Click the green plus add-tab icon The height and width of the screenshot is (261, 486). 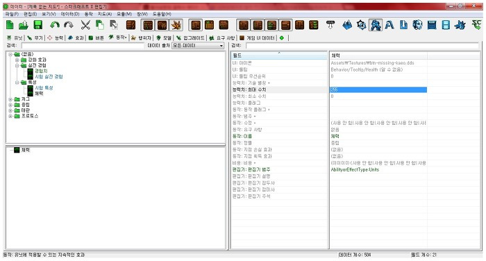(282, 37)
